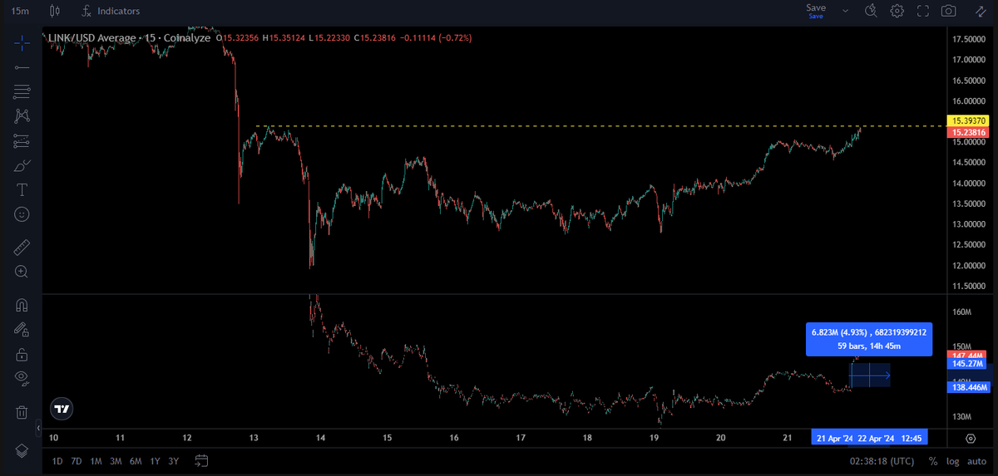998x476 pixels.
Task: Open the go to date calendar
Action: (x=201, y=461)
